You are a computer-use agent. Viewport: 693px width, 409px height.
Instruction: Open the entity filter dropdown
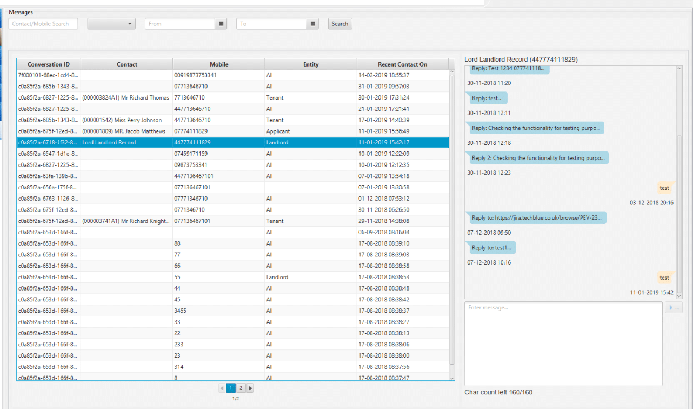(111, 24)
